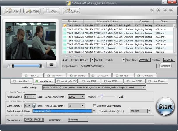Open the Help question mark icon
Image resolution: width=178 pixels, height=131 pixels.
[152, 10]
